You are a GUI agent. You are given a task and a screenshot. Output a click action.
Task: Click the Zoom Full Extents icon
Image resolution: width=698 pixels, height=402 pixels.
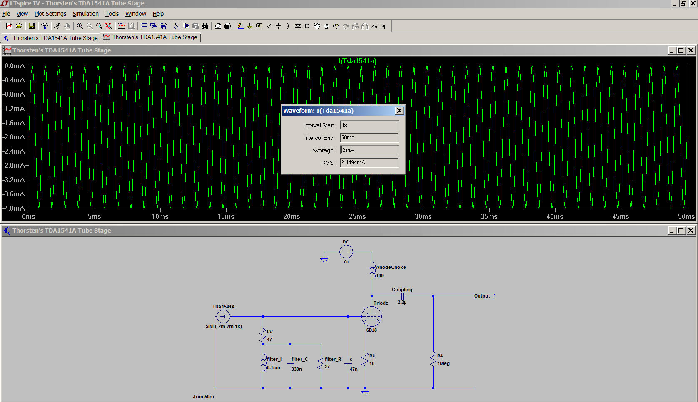point(109,26)
